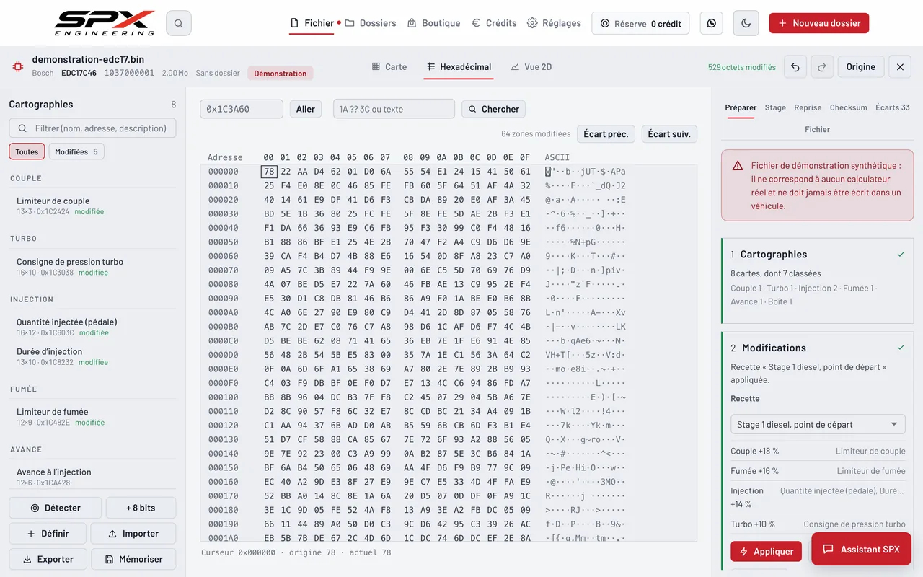923x577 pixels.
Task: Open the Recette dropdown
Action: 818,425
